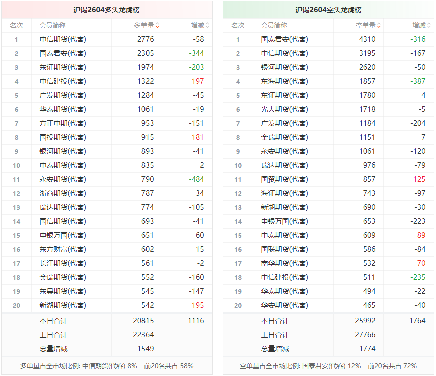Select 瑞达期货(代客) in short table

point(284,165)
